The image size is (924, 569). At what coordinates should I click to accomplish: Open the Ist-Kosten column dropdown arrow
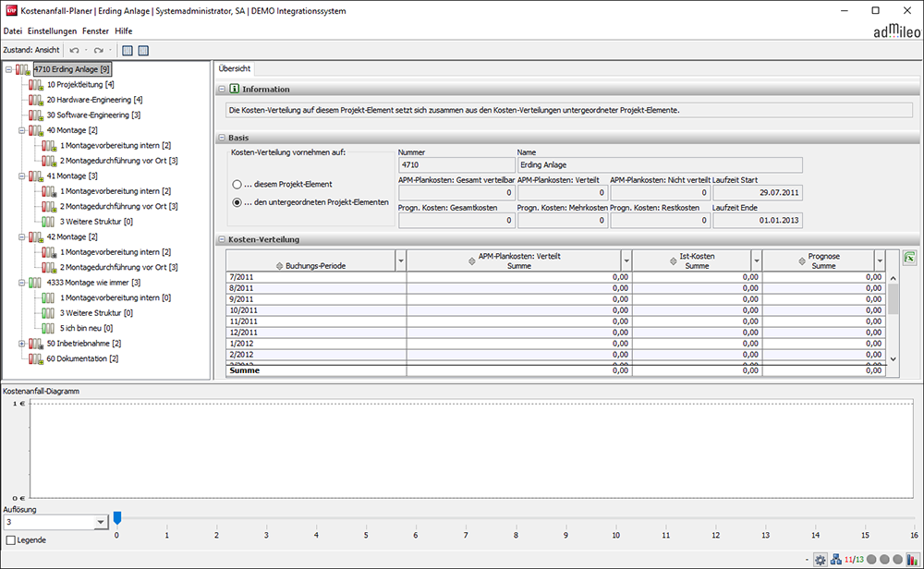tap(757, 260)
